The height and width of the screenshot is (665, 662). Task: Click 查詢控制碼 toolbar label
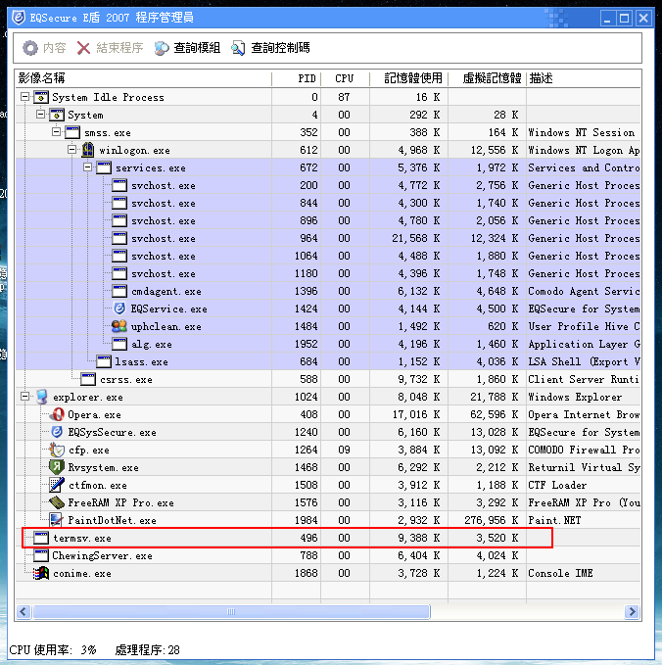[280, 48]
